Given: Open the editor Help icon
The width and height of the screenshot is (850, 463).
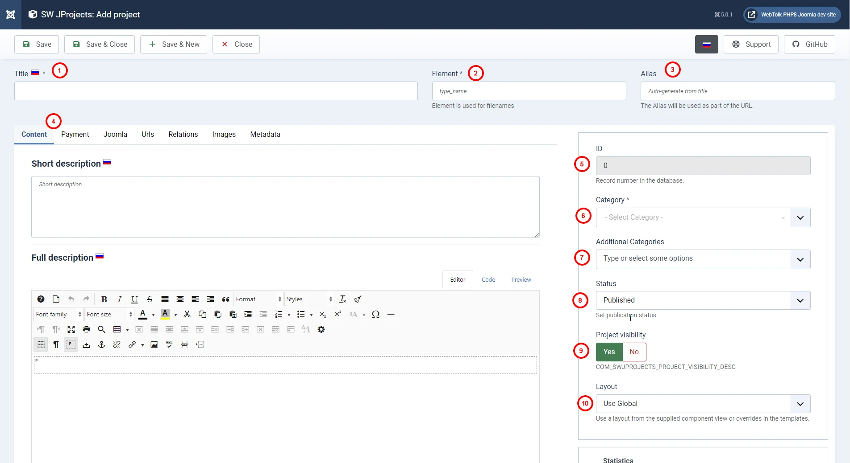Looking at the screenshot, I should (x=41, y=299).
